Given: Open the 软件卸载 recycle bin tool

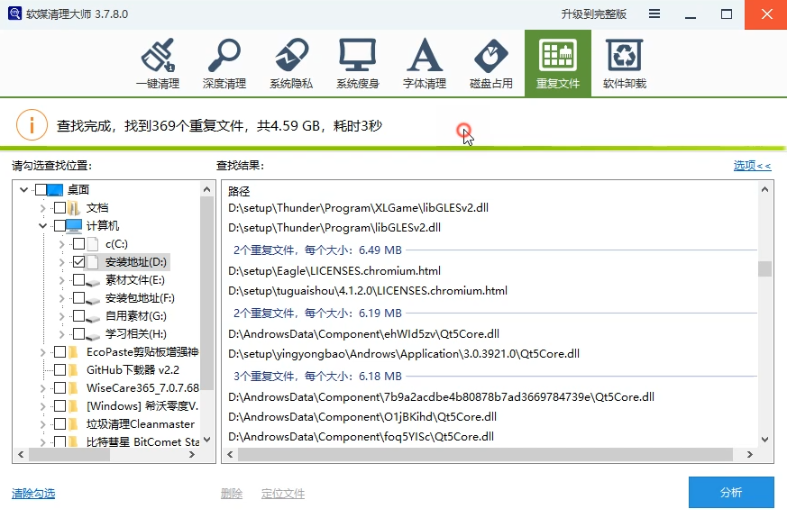Looking at the screenshot, I should (x=625, y=63).
